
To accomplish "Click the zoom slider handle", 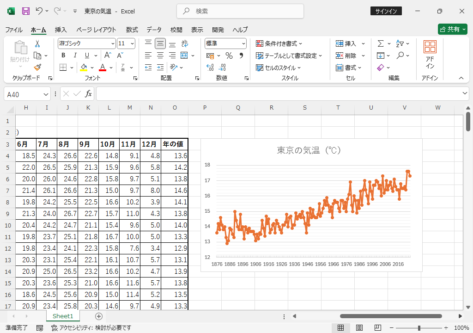I will [x=419, y=328].
